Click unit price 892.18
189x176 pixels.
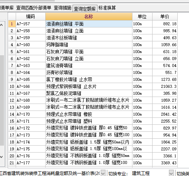tap(170, 24)
